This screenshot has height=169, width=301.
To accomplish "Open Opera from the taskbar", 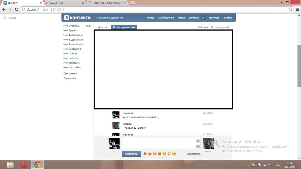I will tap(24, 164).
